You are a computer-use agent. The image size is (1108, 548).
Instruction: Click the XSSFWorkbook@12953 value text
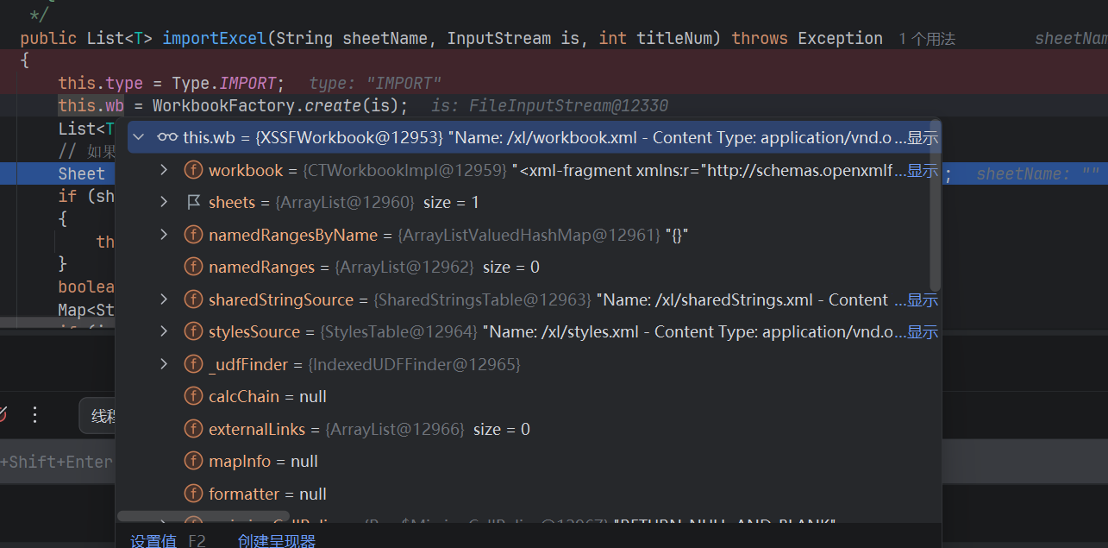point(351,138)
